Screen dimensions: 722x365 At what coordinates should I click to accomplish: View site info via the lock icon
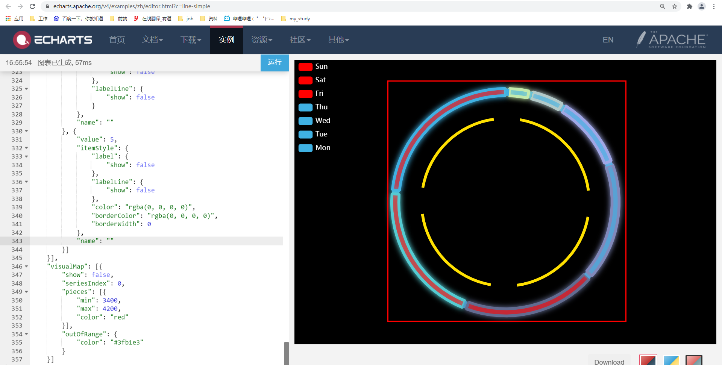pyautogui.click(x=47, y=6)
